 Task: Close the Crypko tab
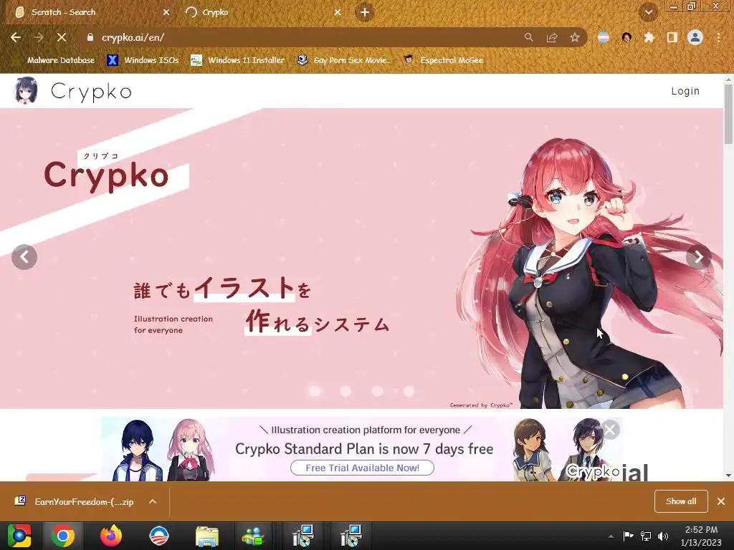(x=338, y=12)
